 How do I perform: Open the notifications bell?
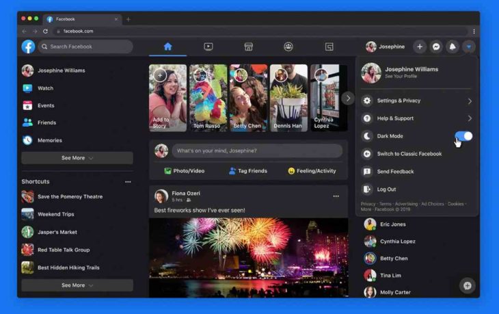(x=453, y=47)
